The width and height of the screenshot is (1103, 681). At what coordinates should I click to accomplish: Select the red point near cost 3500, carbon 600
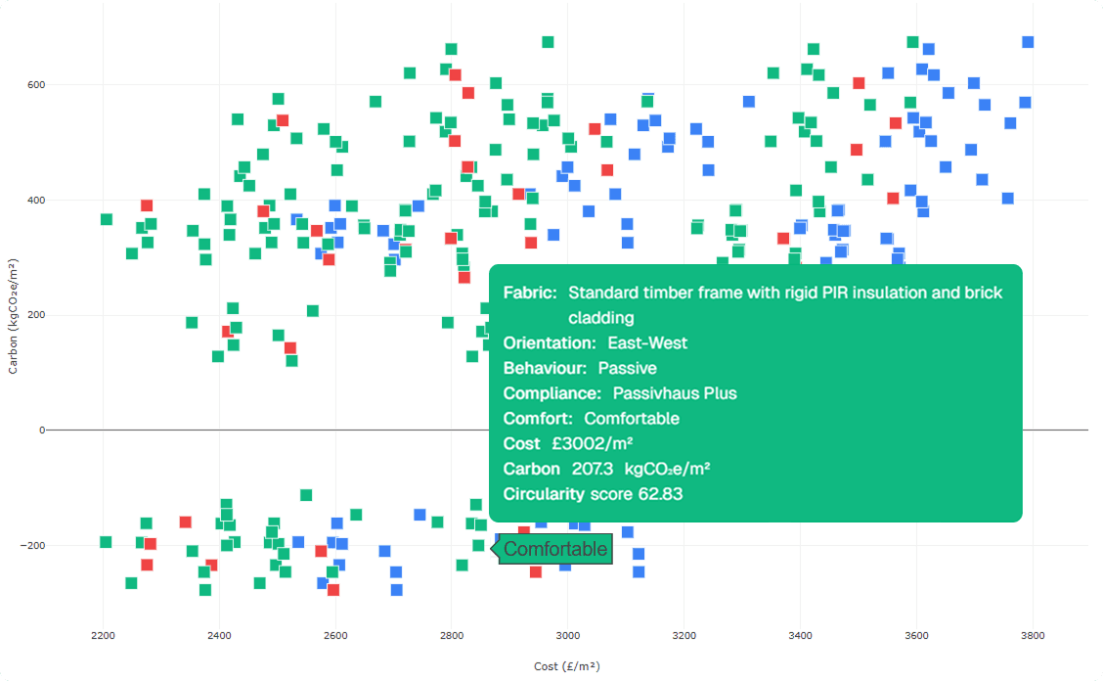tap(859, 83)
